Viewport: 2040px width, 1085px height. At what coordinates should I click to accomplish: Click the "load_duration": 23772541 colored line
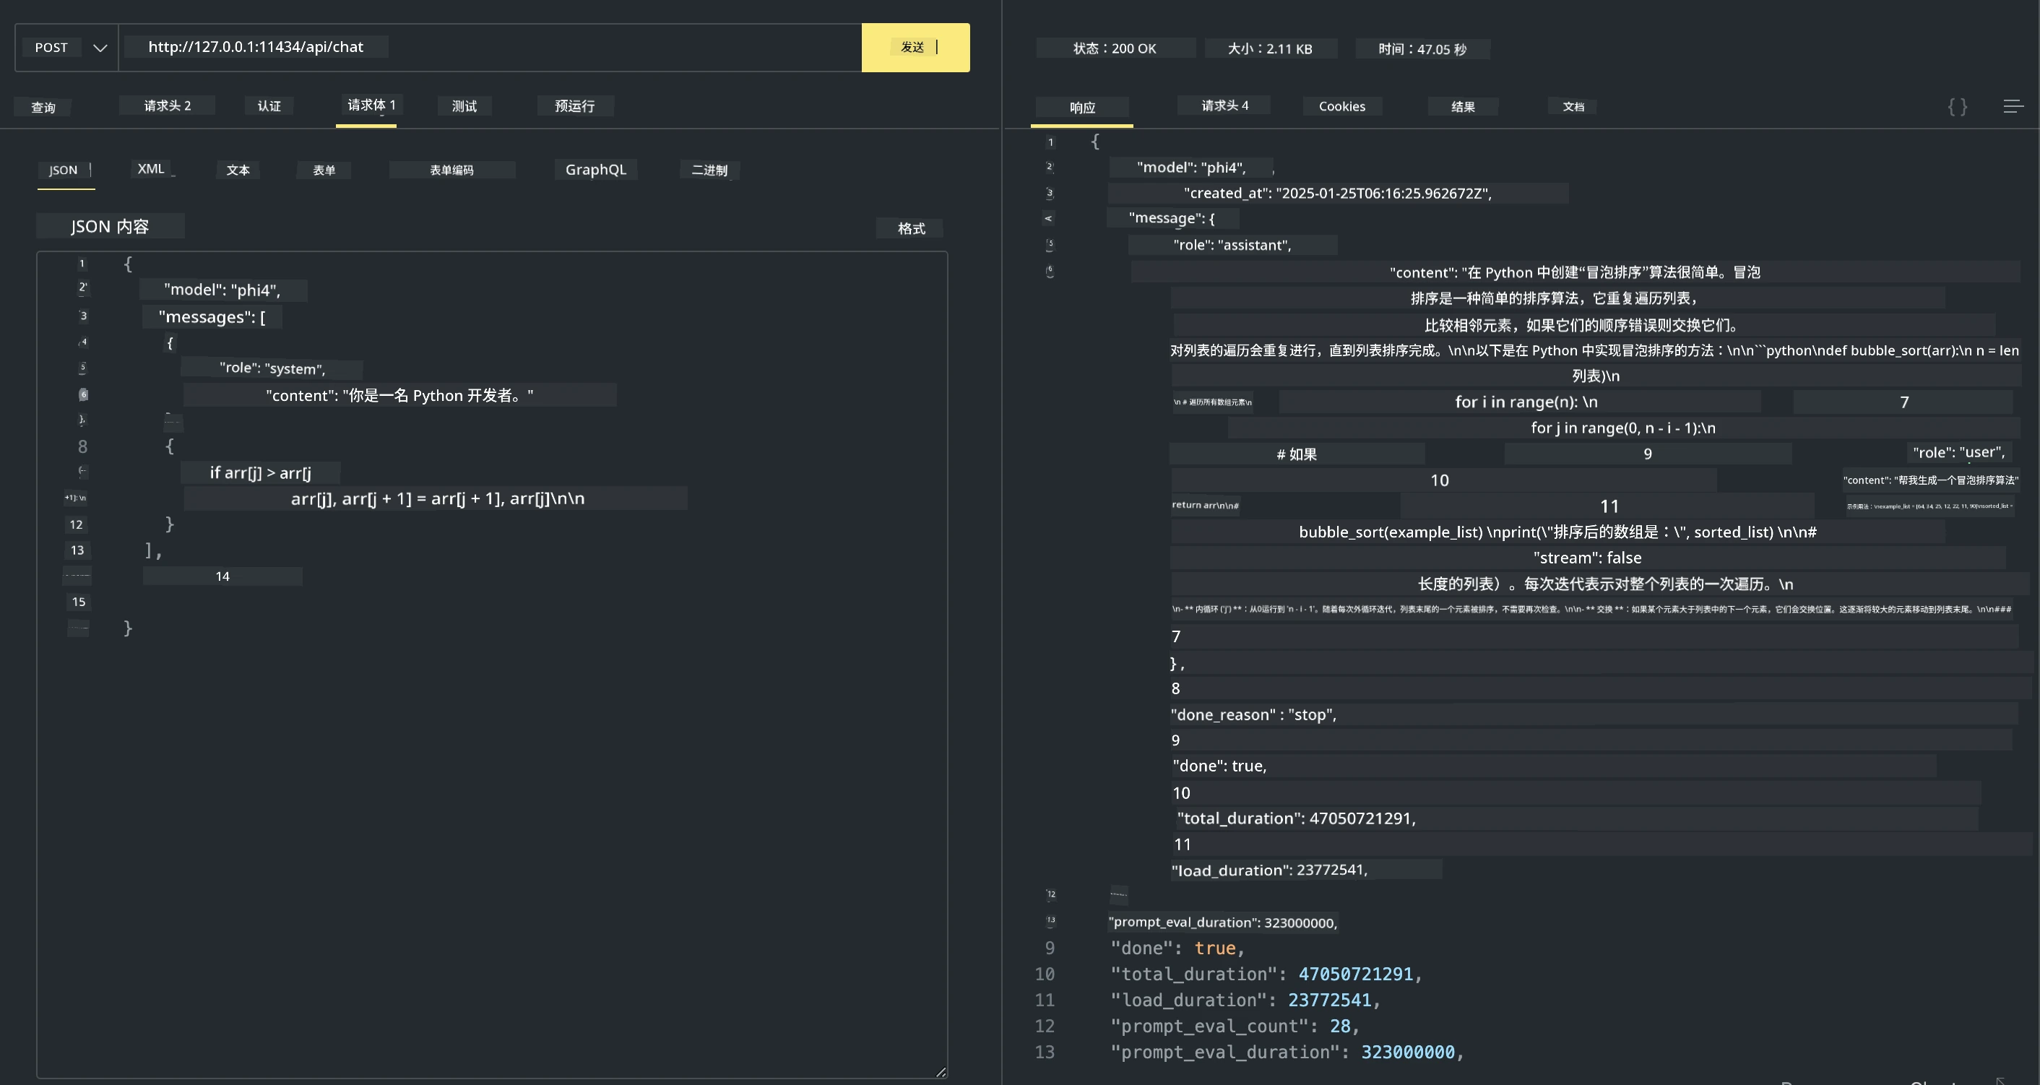click(x=1245, y=1000)
